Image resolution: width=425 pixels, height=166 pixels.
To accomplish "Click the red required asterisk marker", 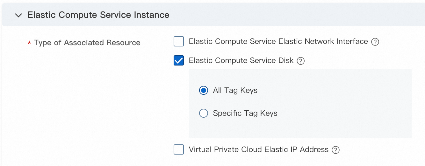I will tap(29, 43).
